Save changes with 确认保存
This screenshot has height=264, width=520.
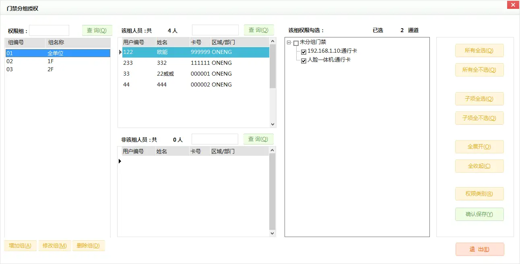point(479,214)
